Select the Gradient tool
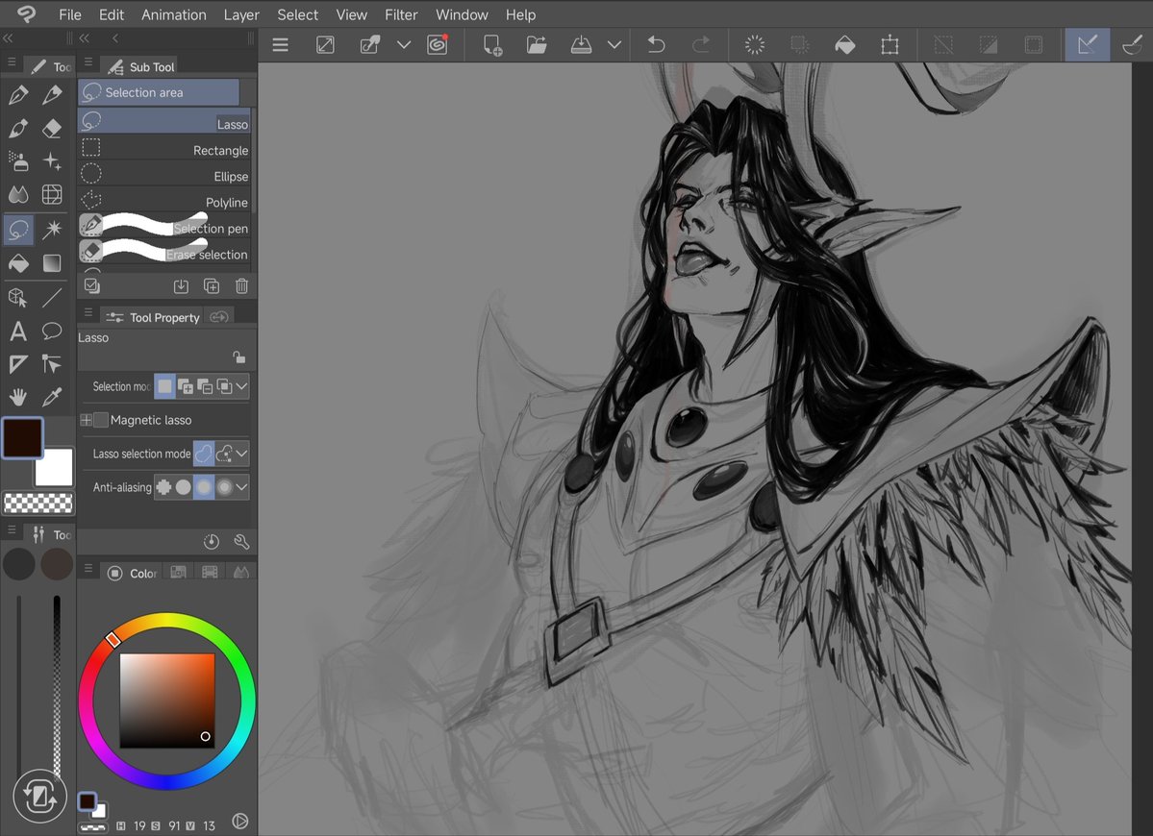1153x836 pixels. (x=52, y=262)
